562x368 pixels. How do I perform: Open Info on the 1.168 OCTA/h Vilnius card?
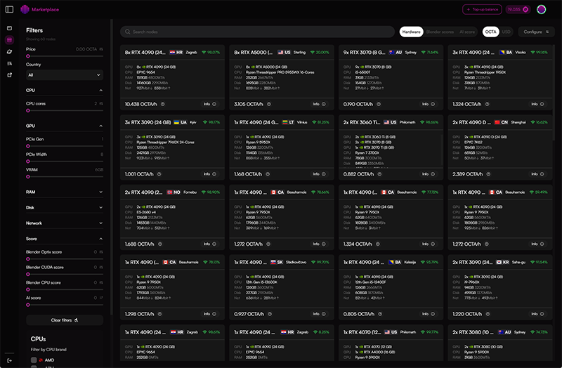point(320,174)
